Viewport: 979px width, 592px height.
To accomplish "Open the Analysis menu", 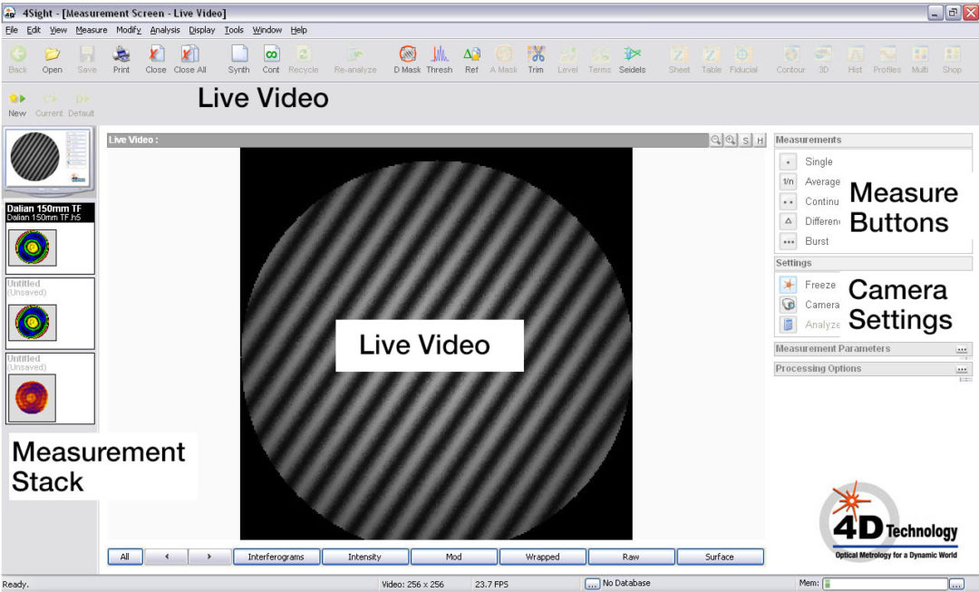I will 164,29.
